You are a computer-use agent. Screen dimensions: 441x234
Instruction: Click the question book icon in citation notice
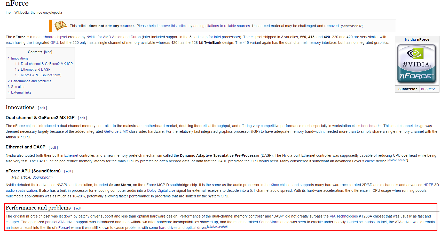tap(60, 26)
